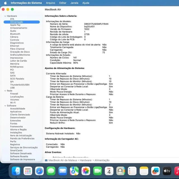Viewport: 179px width, 179px height.
Task: Select Software Rosetta in sidebar
Action: pyautogui.click(x=19, y=156)
